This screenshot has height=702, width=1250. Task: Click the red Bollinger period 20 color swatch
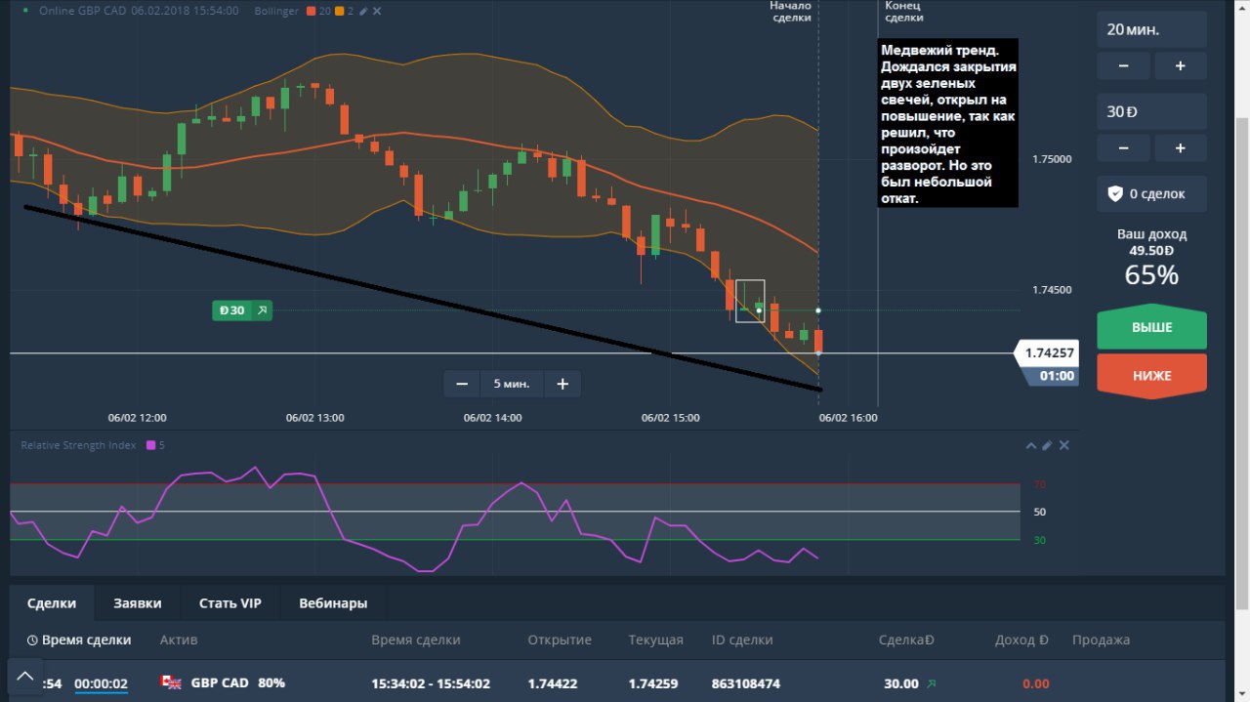[x=311, y=11]
